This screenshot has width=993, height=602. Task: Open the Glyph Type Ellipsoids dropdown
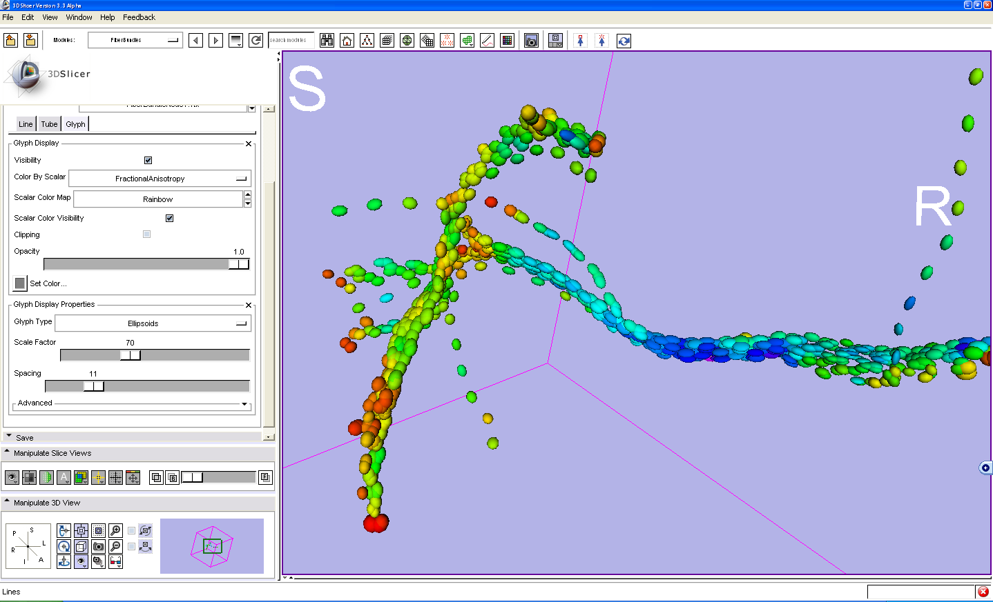153,323
